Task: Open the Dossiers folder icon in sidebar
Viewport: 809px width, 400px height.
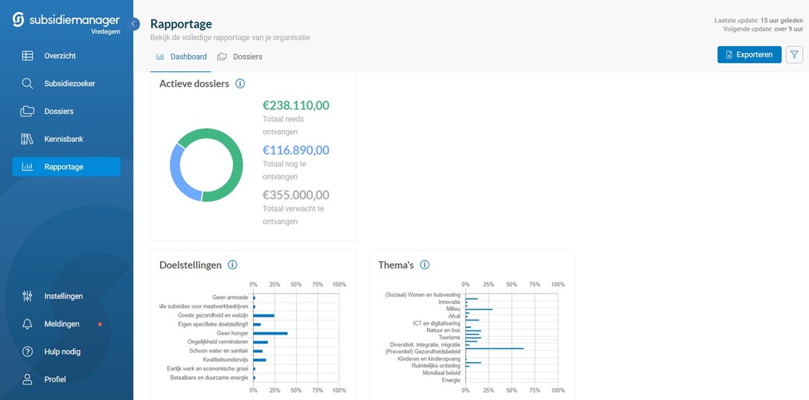Action: click(x=28, y=112)
